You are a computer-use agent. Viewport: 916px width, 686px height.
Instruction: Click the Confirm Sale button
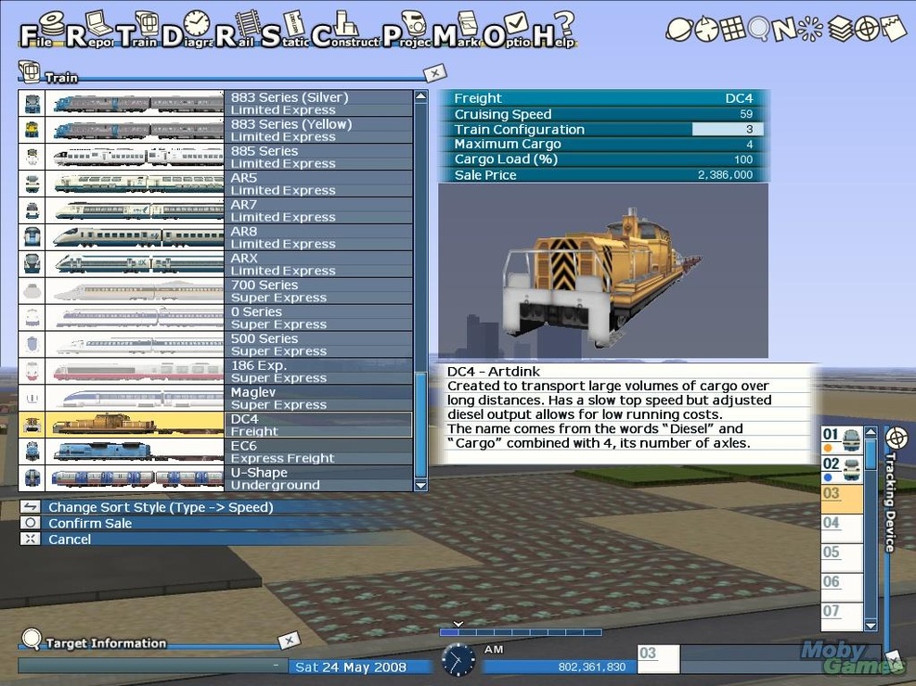[x=89, y=523]
